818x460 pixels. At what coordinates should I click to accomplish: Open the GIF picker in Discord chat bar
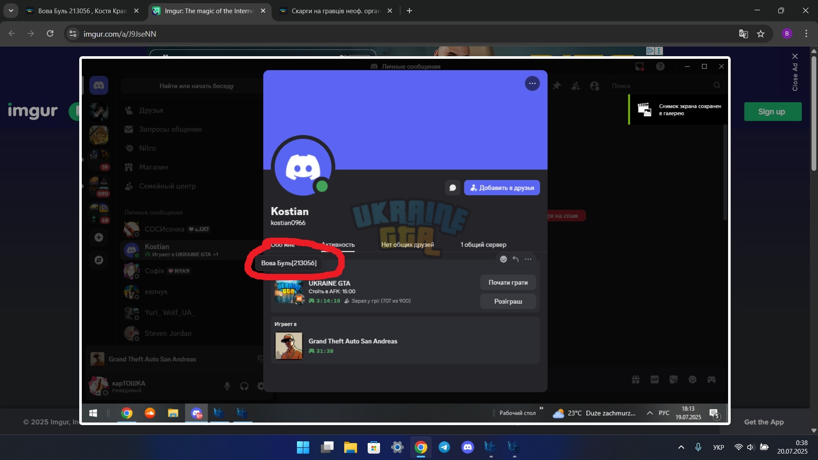(654, 379)
